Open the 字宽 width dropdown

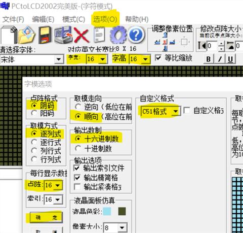tap(102, 59)
